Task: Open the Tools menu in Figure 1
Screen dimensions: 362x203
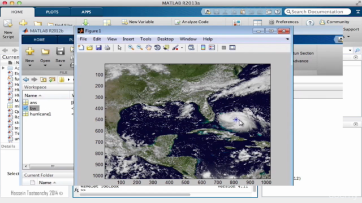Action: click(146, 39)
